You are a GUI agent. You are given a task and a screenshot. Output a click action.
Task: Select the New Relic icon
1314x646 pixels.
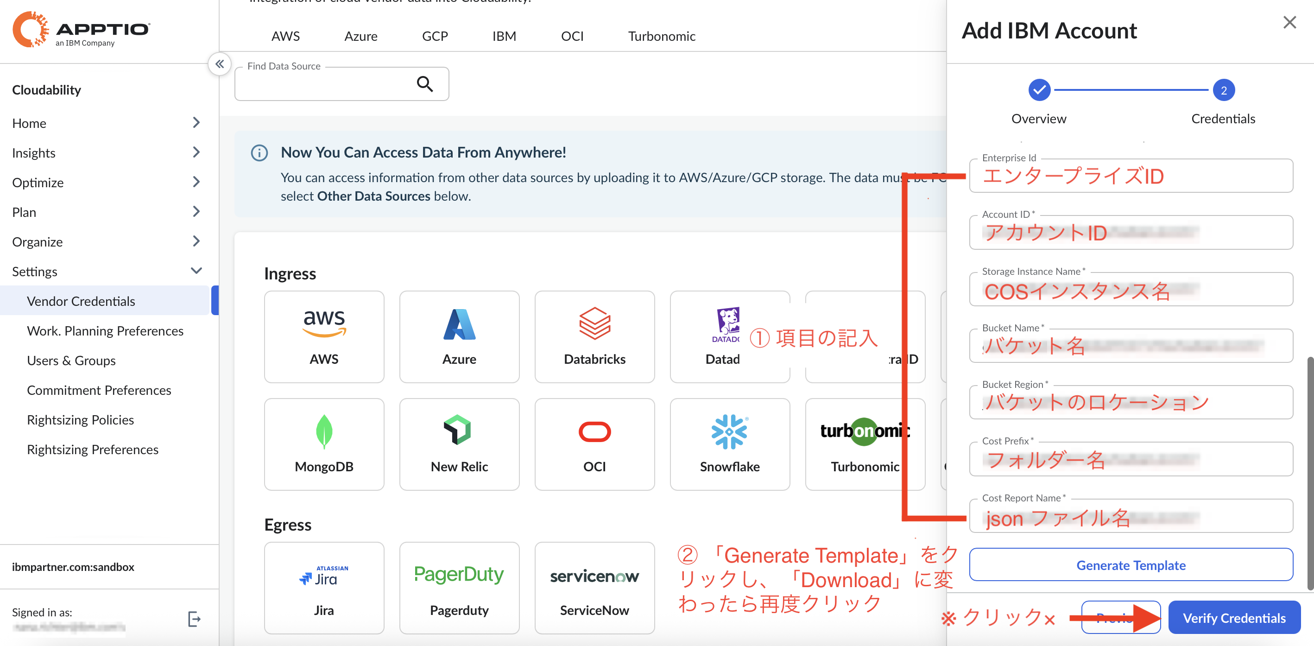459,444
